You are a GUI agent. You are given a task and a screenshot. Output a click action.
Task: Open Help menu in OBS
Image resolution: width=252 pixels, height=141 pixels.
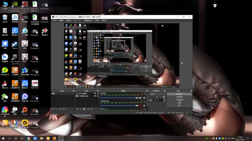[x=104, y=20]
